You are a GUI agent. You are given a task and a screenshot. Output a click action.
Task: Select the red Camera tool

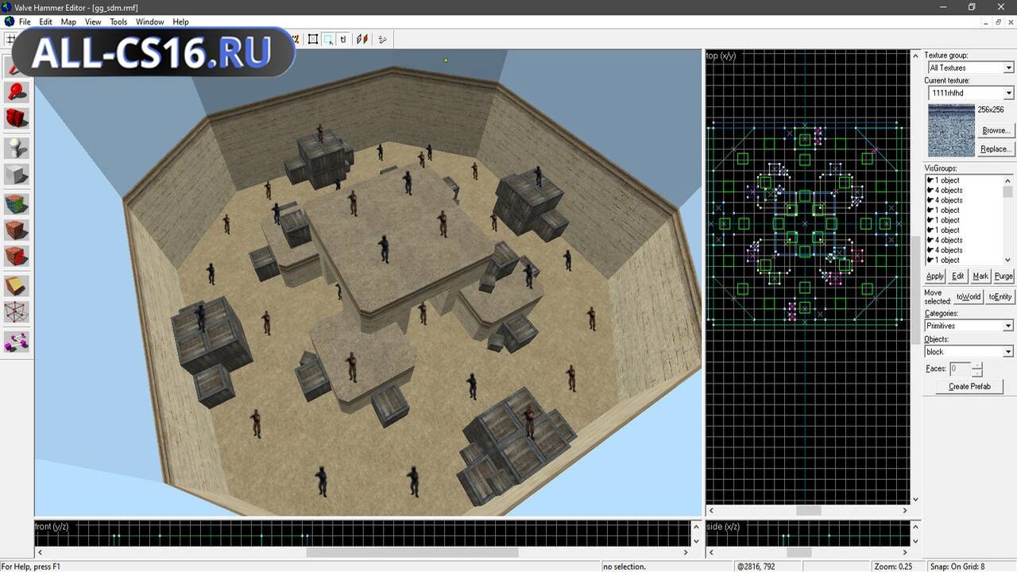point(17,119)
